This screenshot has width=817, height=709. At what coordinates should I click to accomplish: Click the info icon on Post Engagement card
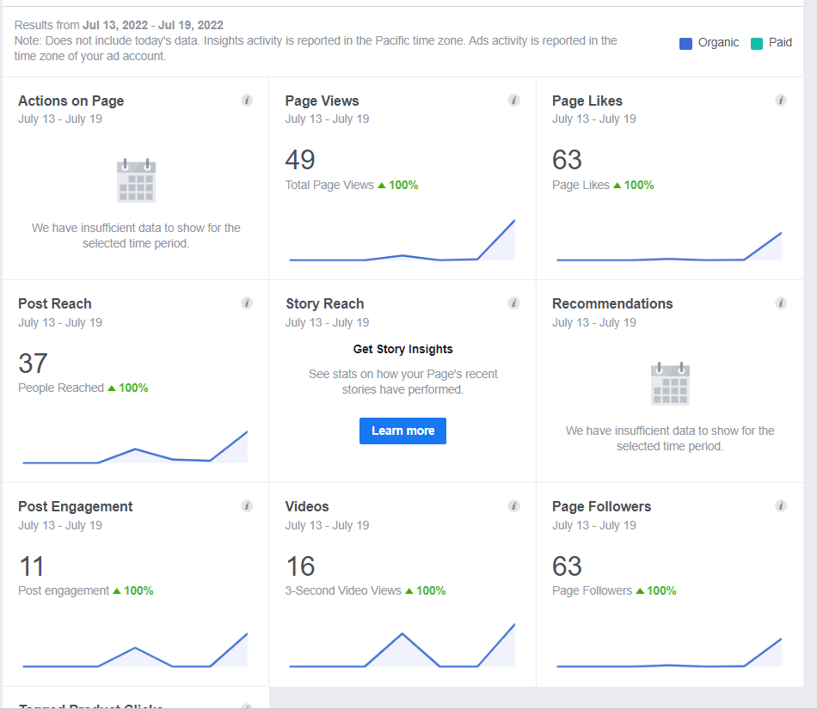[x=247, y=506]
